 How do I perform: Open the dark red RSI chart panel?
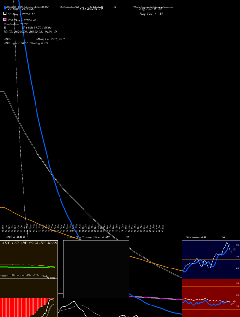[211, 298]
